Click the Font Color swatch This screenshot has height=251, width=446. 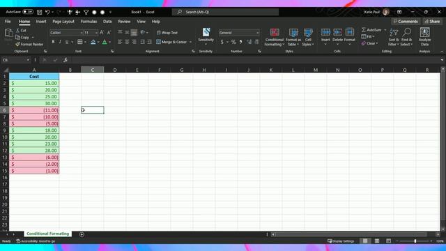(105, 42)
